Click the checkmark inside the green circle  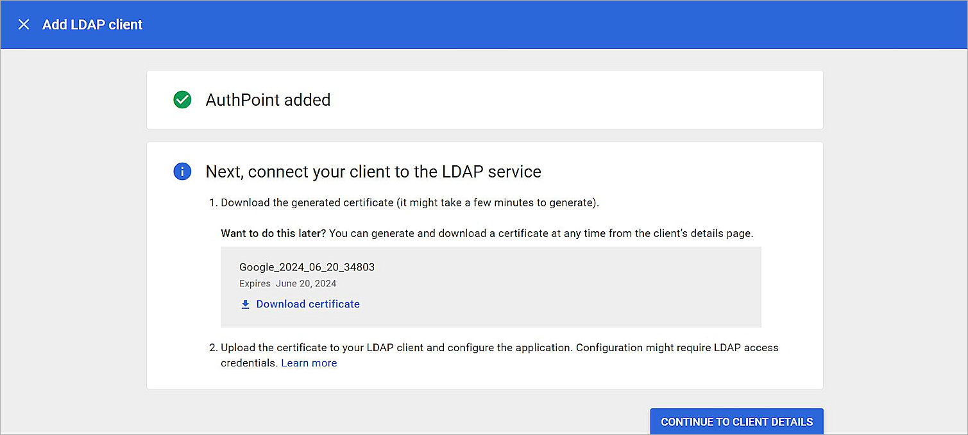182,100
